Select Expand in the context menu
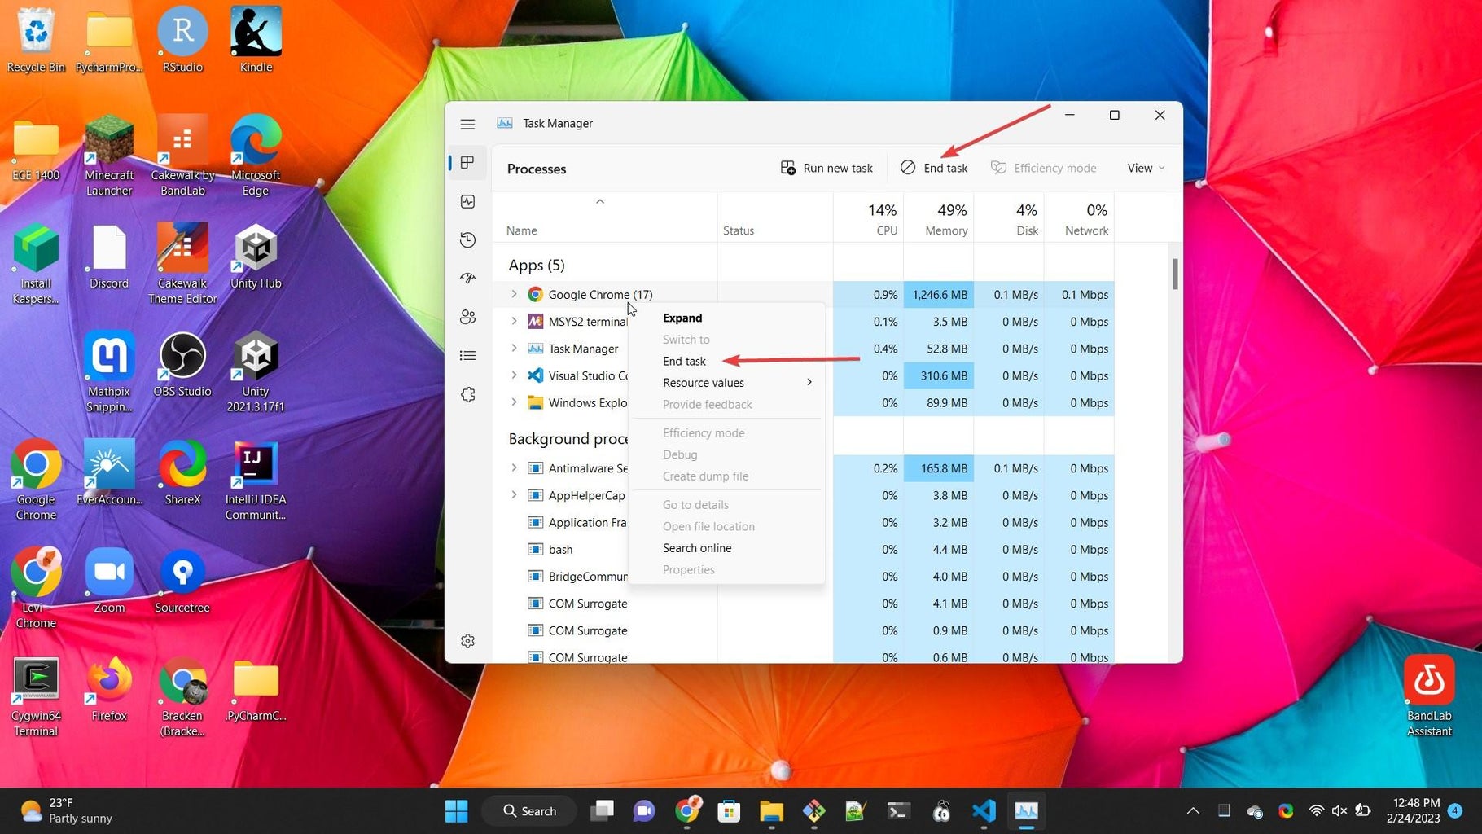This screenshot has width=1482, height=834. tap(682, 318)
